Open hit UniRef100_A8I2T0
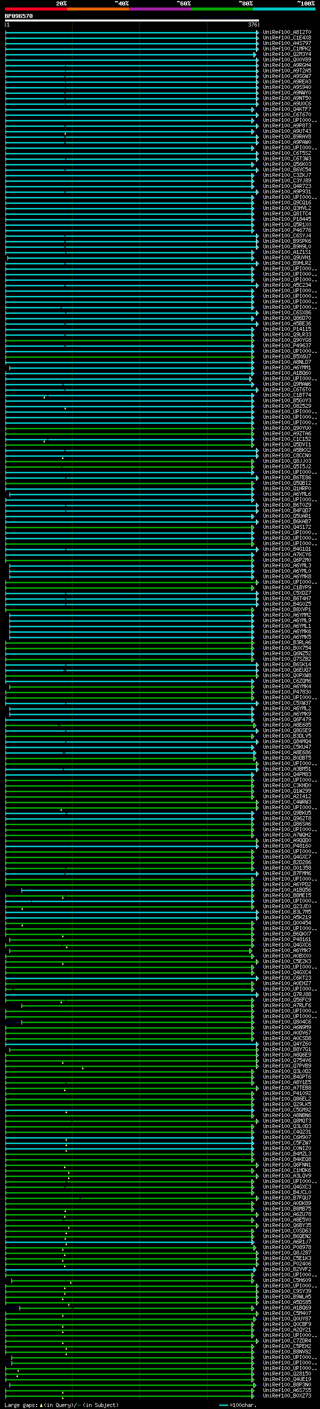This screenshot has height=1409, width=320. pyautogui.click(x=286, y=32)
